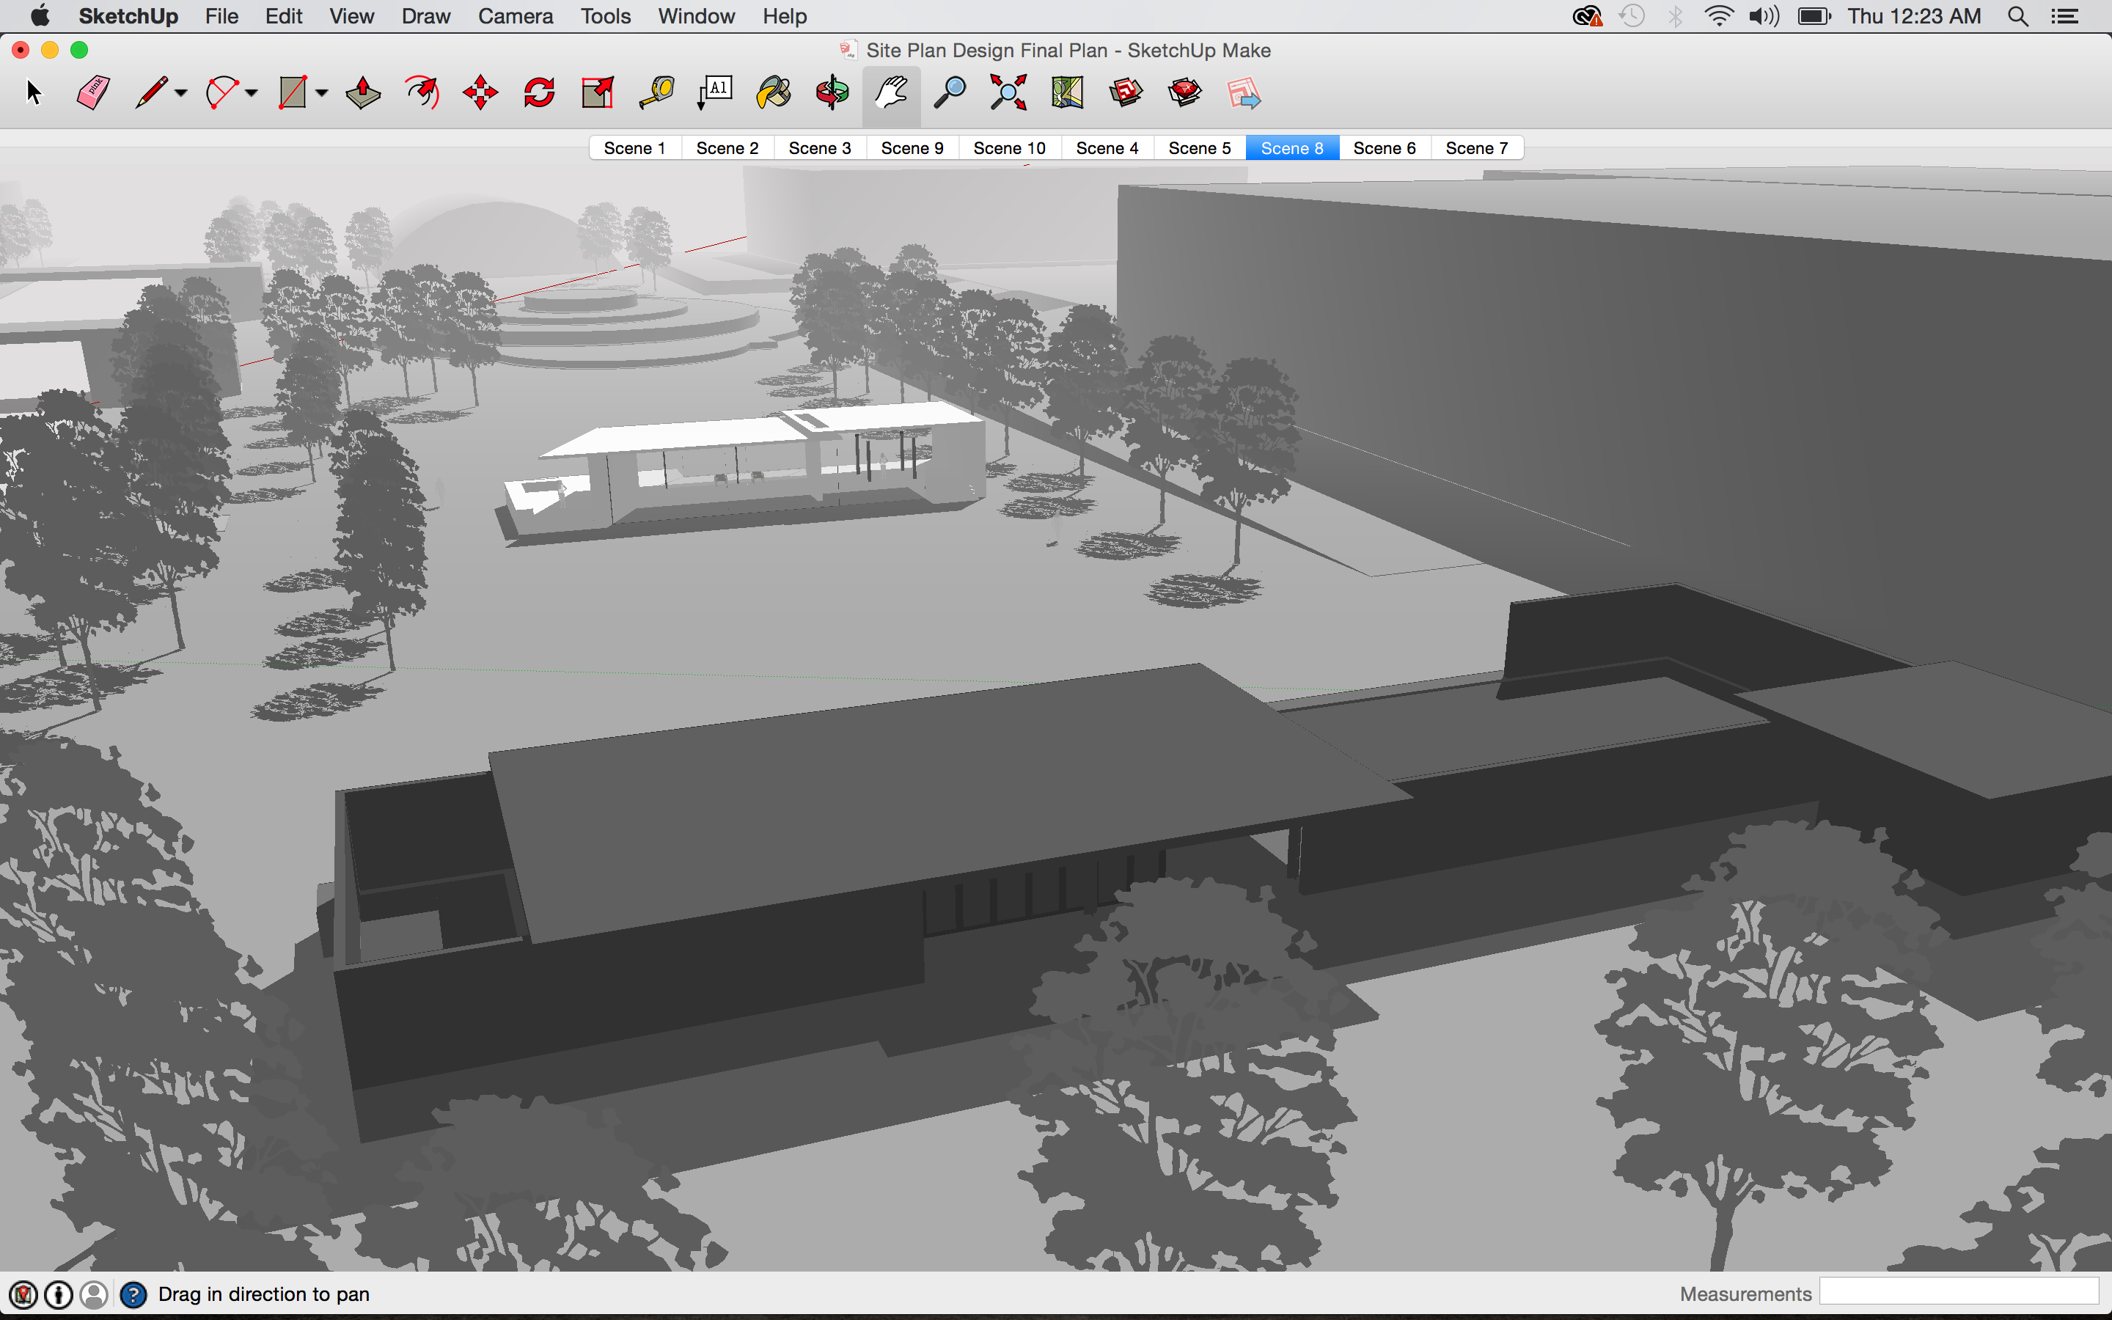Switch to Scene 5 tab
The height and width of the screenshot is (1320, 2112).
[x=1199, y=147]
